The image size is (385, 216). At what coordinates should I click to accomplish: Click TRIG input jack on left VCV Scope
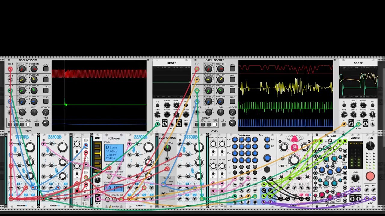click(x=186, y=124)
